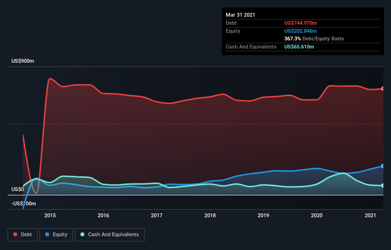Click the 2016 x-axis label
This screenshot has width=391, height=250.
tap(103, 215)
